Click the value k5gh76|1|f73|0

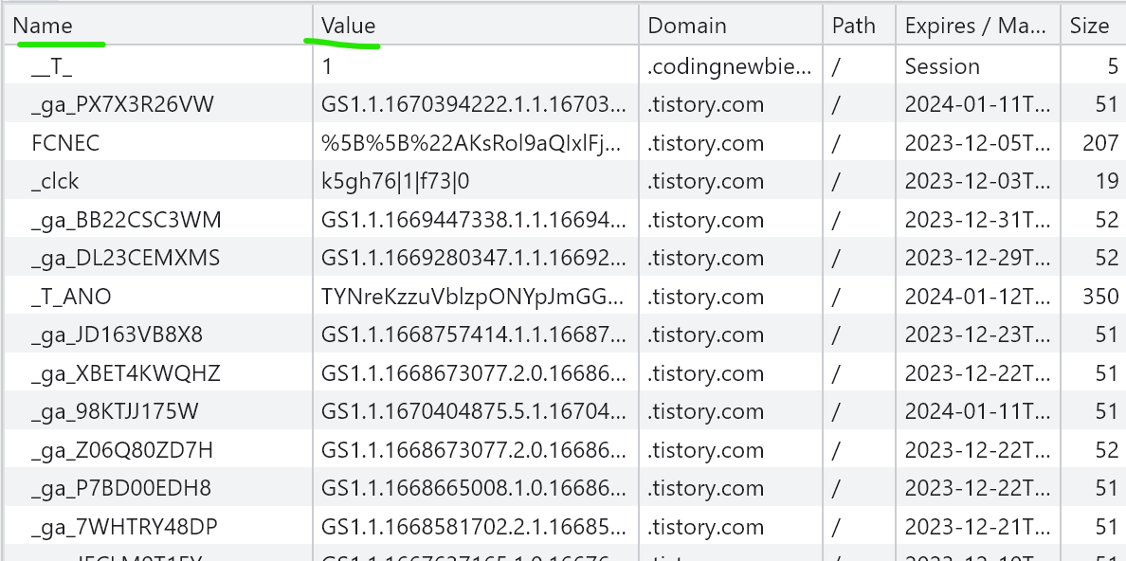pyautogui.click(x=395, y=181)
